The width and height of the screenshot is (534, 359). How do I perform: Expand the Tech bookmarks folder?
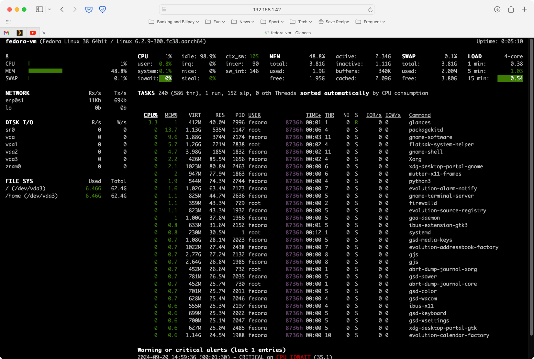click(x=301, y=22)
